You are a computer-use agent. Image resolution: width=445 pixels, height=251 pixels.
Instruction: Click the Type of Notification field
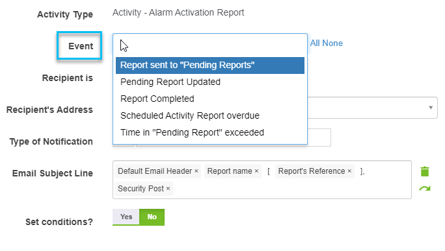(319, 137)
